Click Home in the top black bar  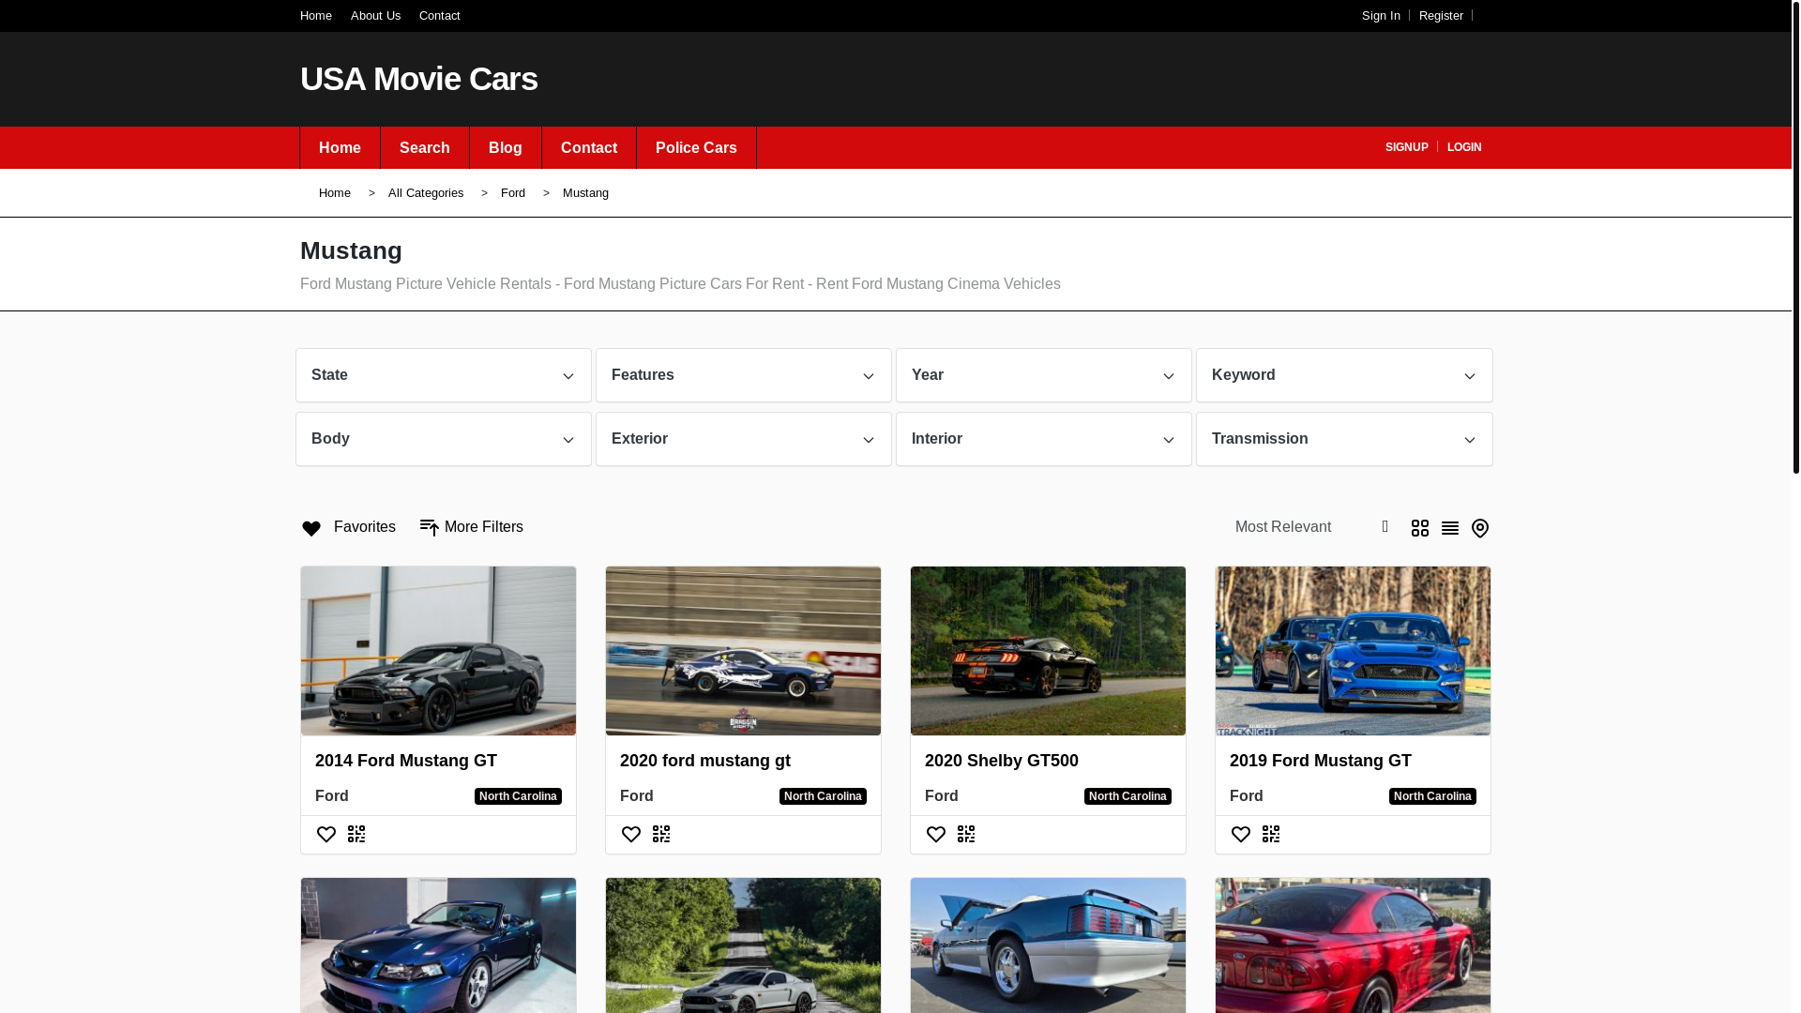coord(316,16)
